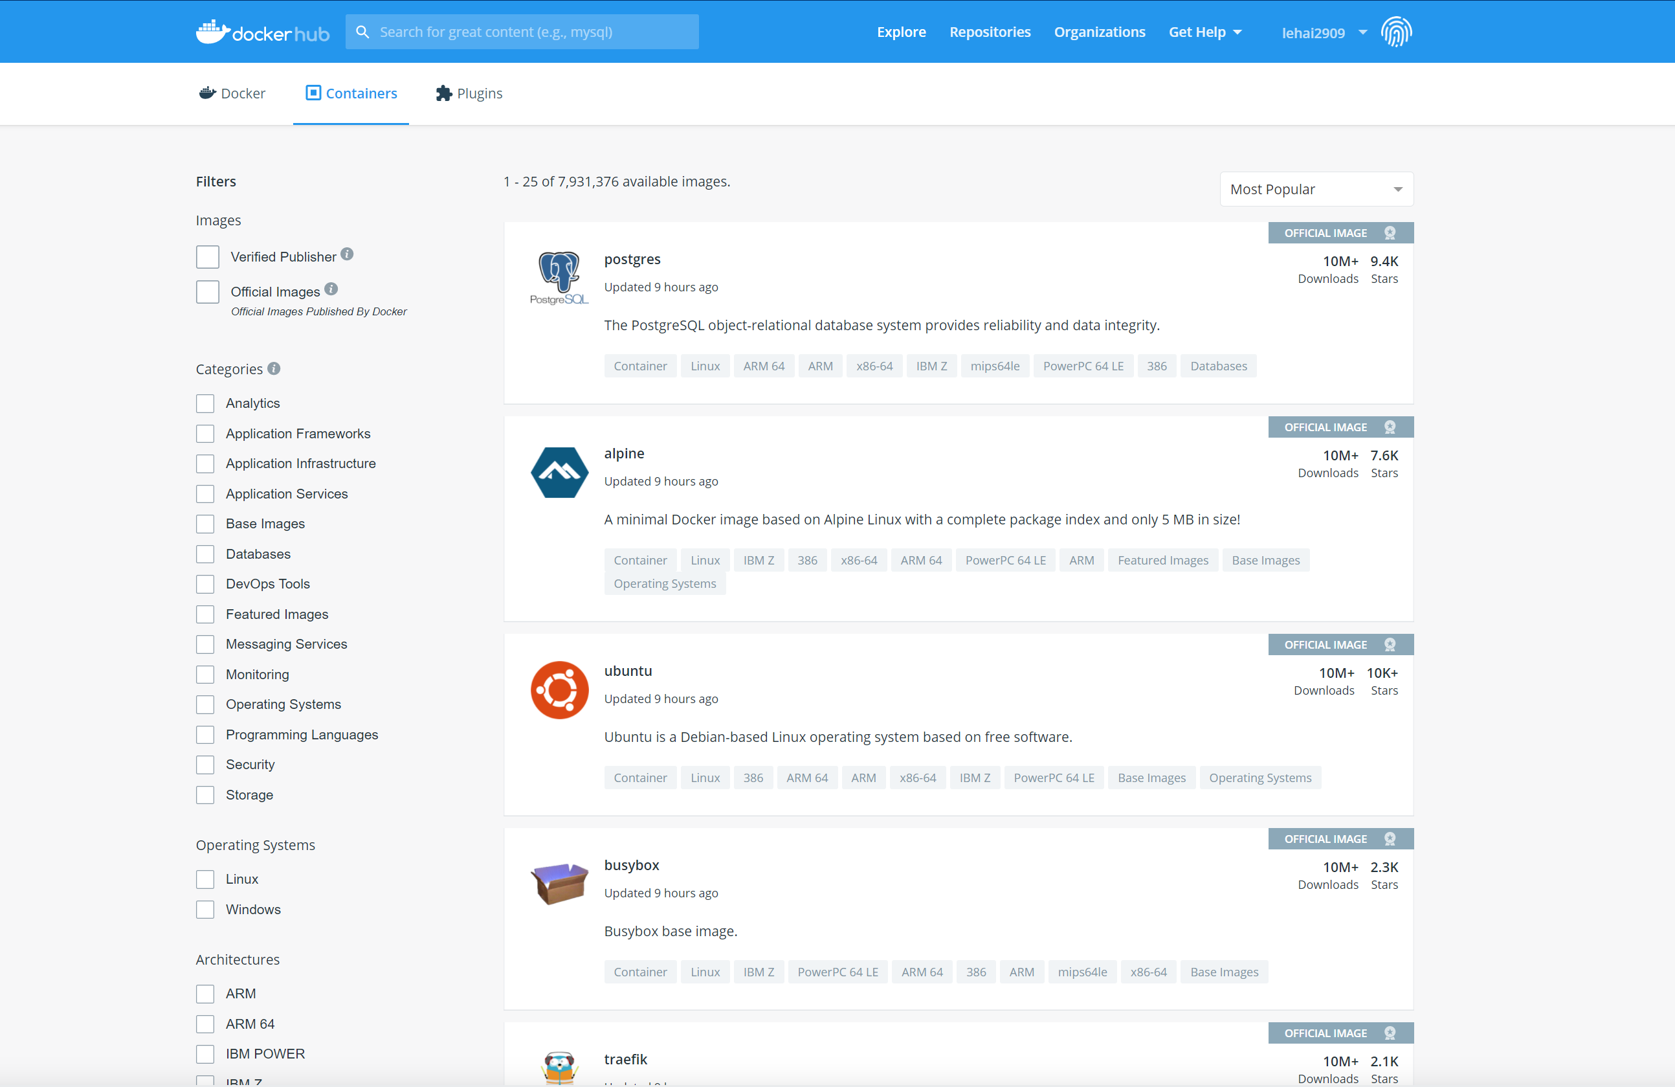1675x1087 pixels.
Task: Open the PostgreSQL elephant logo
Action: pyautogui.click(x=559, y=278)
